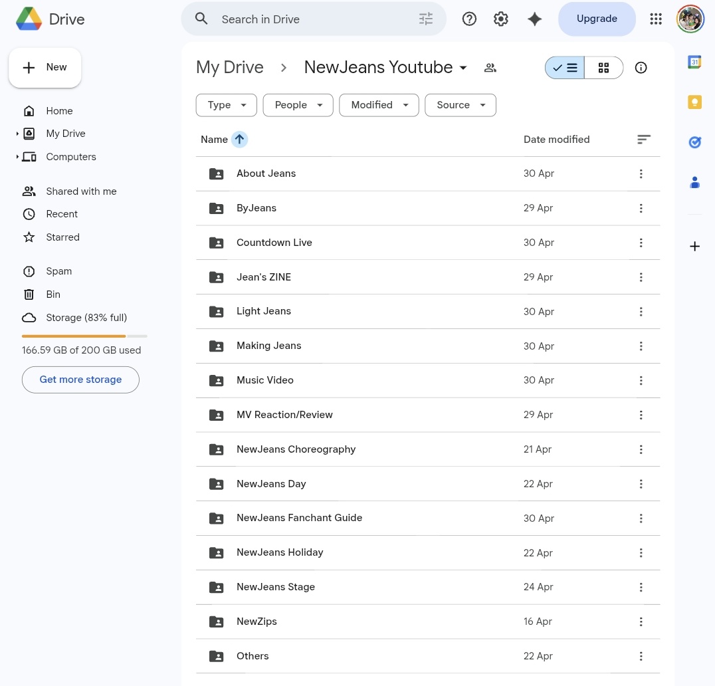Click the New button
Viewport: 715px width, 686px height.
click(x=45, y=68)
